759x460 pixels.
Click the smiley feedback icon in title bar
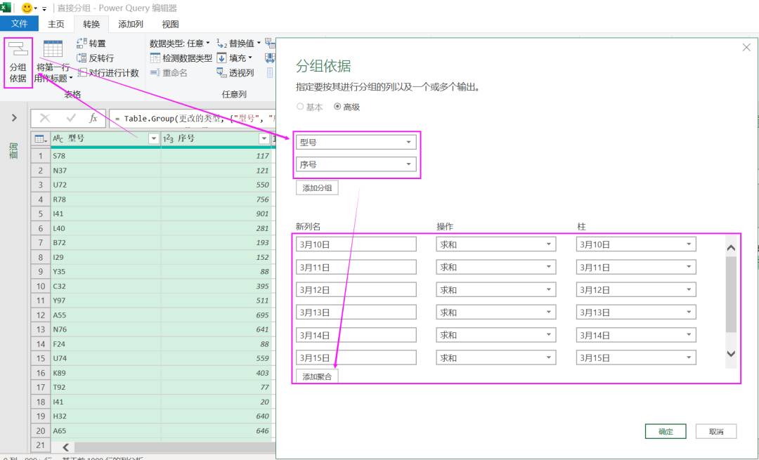27,8
